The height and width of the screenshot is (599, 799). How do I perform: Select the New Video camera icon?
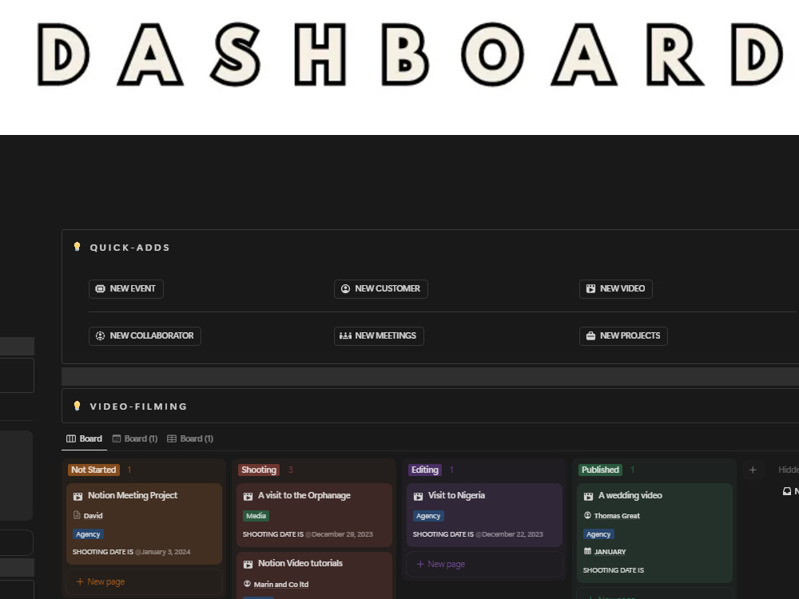[x=590, y=288]
